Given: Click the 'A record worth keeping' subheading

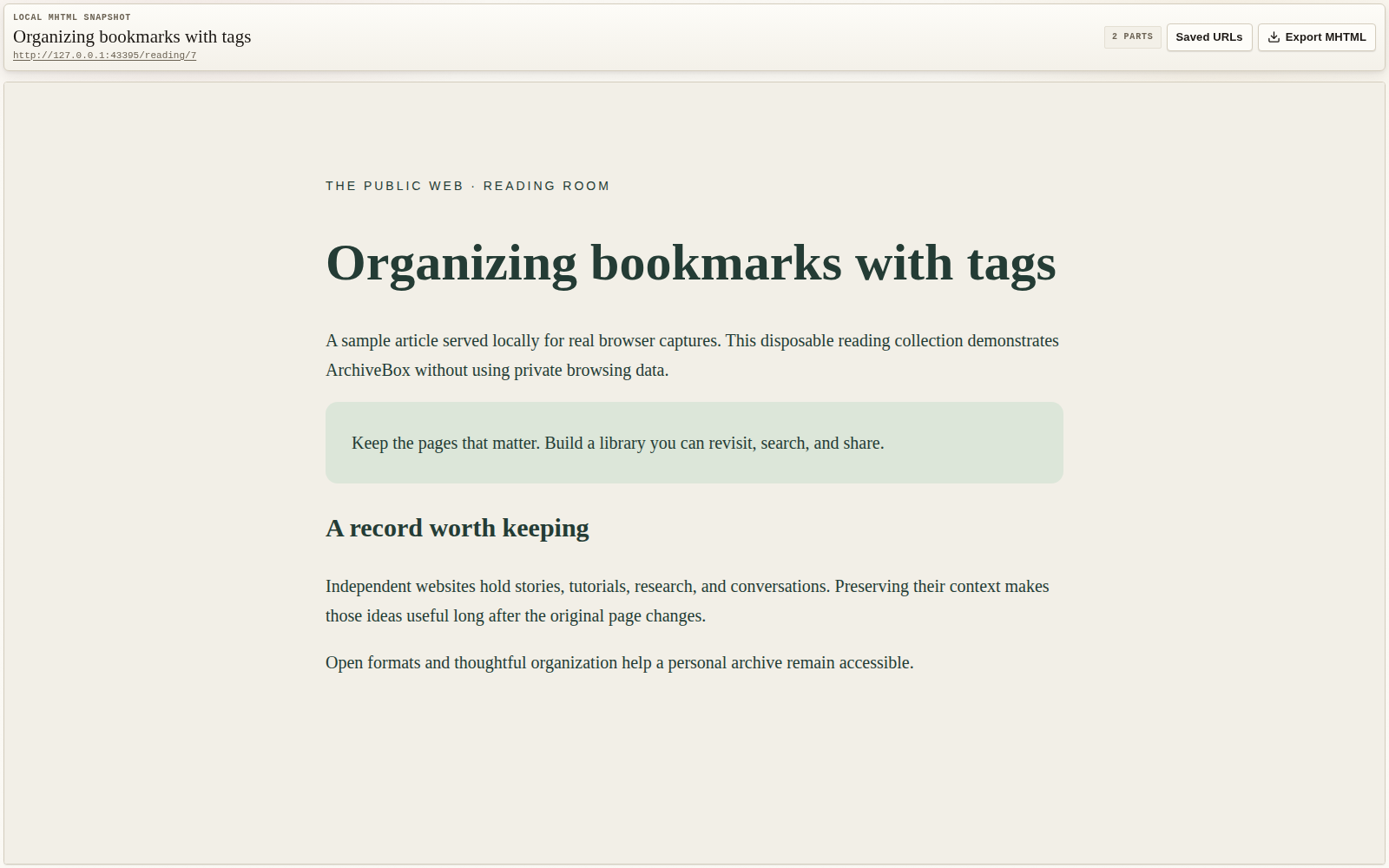Looking at the screenshot, I should (x=458, y=529).
